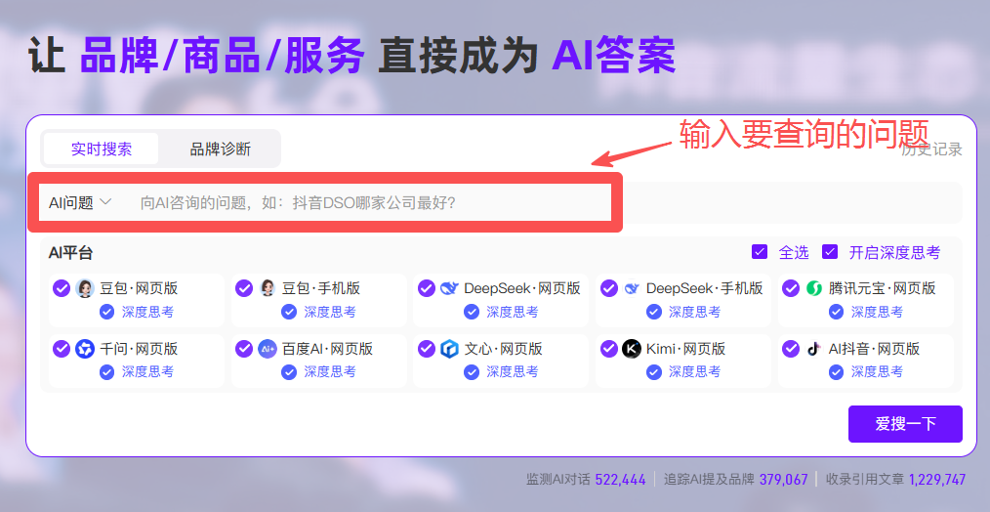The image size is (990, 512).
Task: Click the 腾讯元宝 网页版 green icon
Action: pyautogui.click(x=814, y=288)
